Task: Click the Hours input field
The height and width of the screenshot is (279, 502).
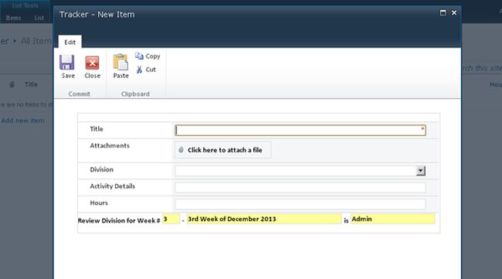Action: pyautogui.click(x=300, y=204)
